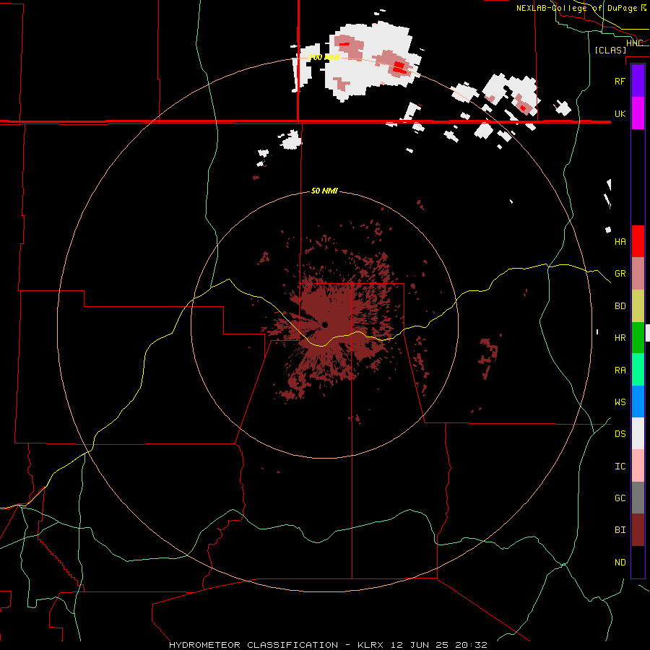Screen dimensions: 650x650
Task: Click the white DS dry snow swatch
Action: point(638,433)
